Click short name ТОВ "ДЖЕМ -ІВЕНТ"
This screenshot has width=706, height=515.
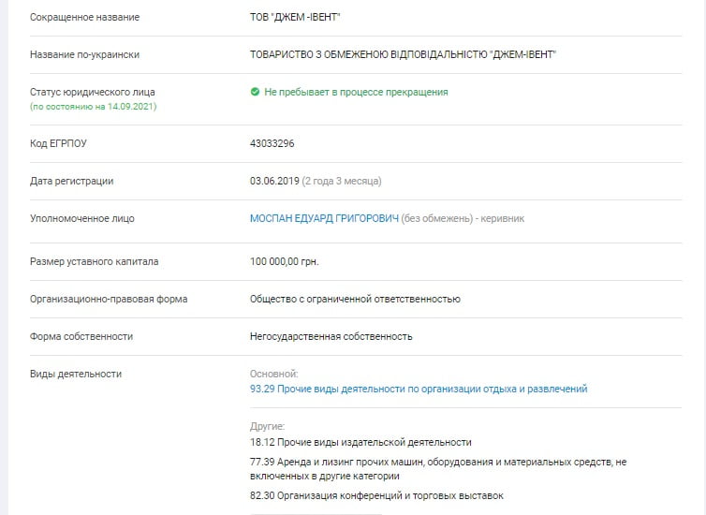295,17
